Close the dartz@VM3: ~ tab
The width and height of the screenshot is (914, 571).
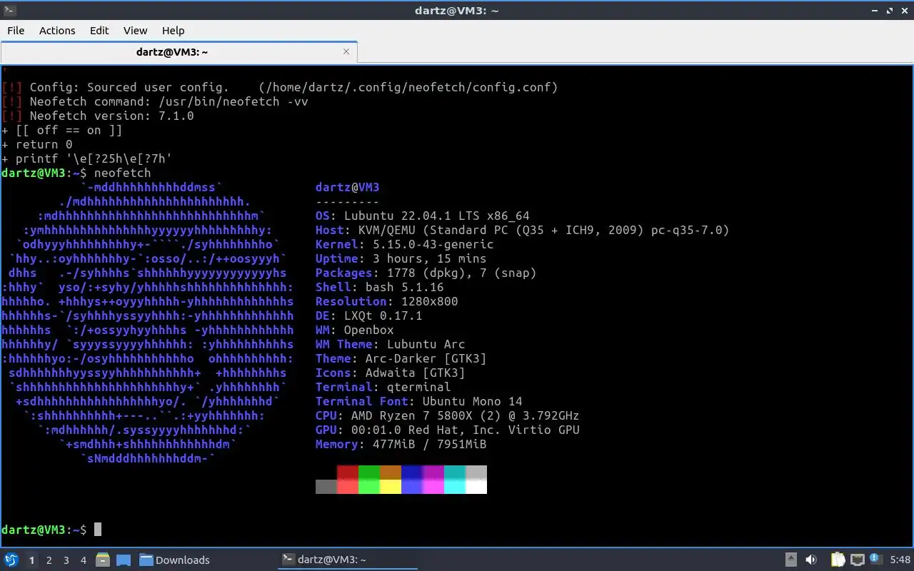tap(347, 51)
